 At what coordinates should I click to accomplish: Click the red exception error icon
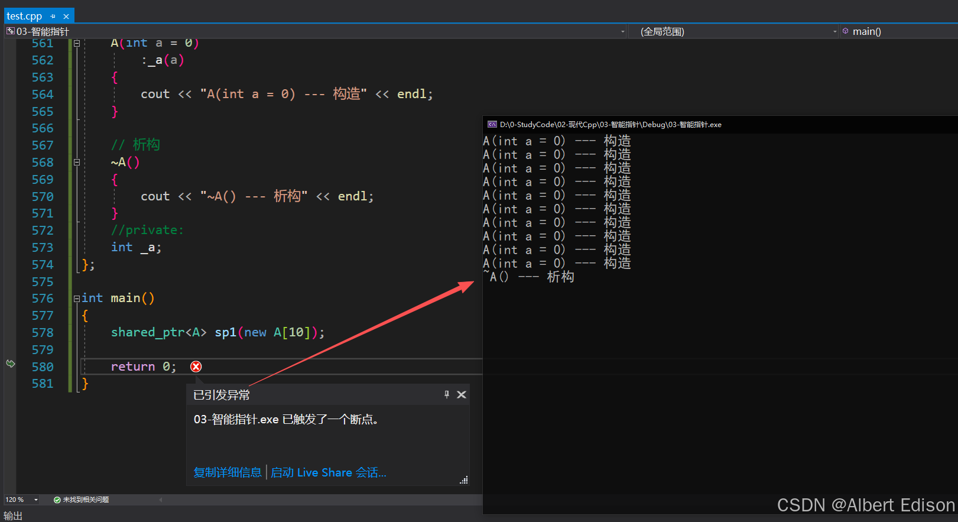tap(196, 367)
